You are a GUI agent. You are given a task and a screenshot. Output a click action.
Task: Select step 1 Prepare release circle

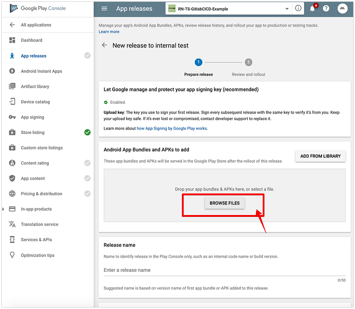coord(198,62)
